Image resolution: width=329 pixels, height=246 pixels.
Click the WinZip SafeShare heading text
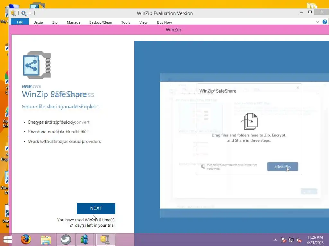point(55,94)
